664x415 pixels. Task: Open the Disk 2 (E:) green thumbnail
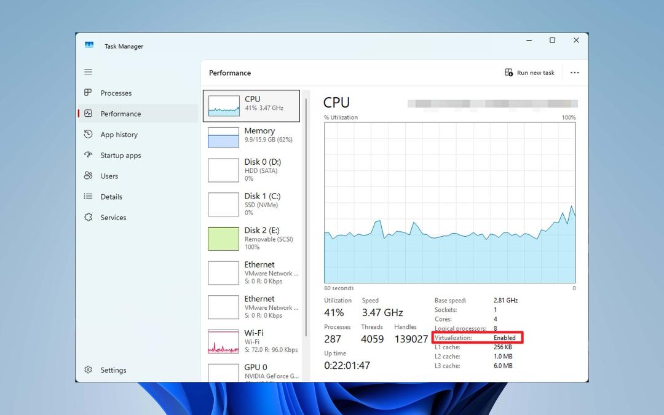point(223,239)
